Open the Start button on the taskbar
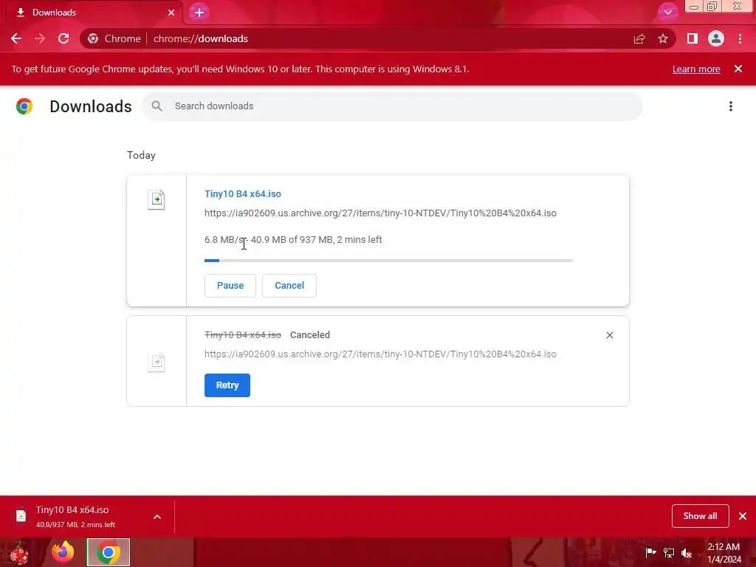This screenshot has width=756, height=567. 18,552
